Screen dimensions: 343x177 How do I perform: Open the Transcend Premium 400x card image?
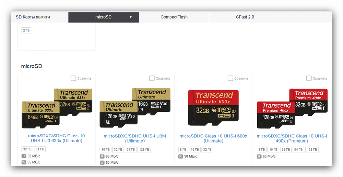click(x=292, y=108)
